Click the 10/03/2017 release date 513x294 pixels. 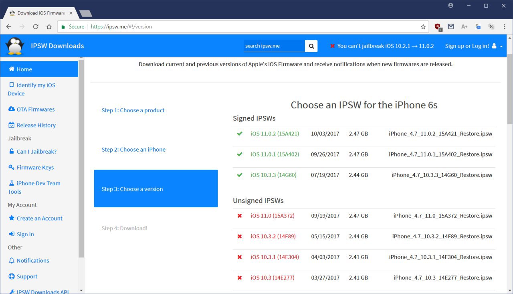pyautogui.click(x=325, y=134)
